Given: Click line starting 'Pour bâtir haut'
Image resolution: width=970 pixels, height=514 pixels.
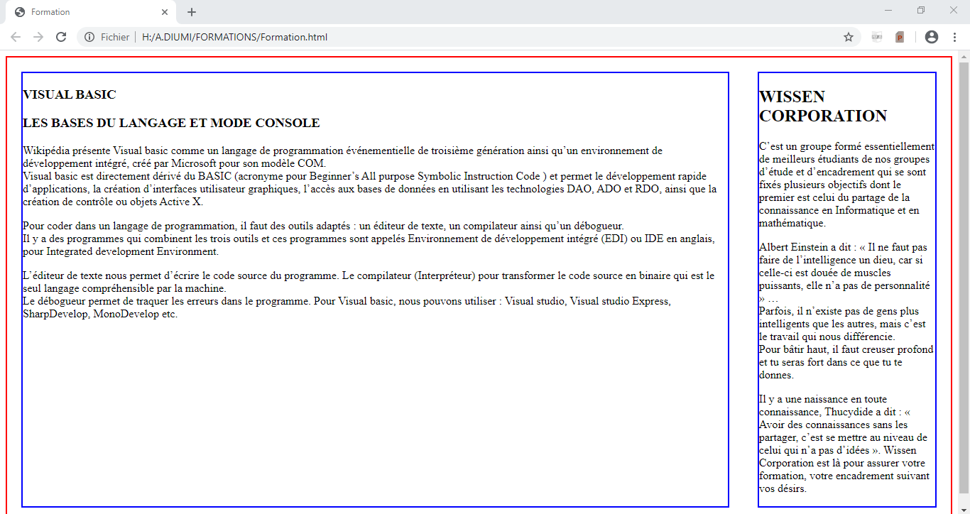Looking at the screenshot, I should tap(846, 362).
